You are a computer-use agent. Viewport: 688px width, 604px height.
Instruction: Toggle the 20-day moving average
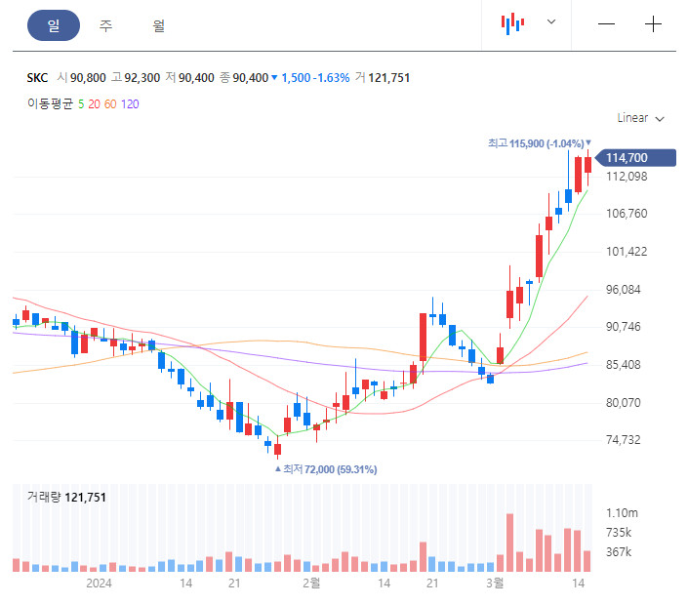point(94,104)
